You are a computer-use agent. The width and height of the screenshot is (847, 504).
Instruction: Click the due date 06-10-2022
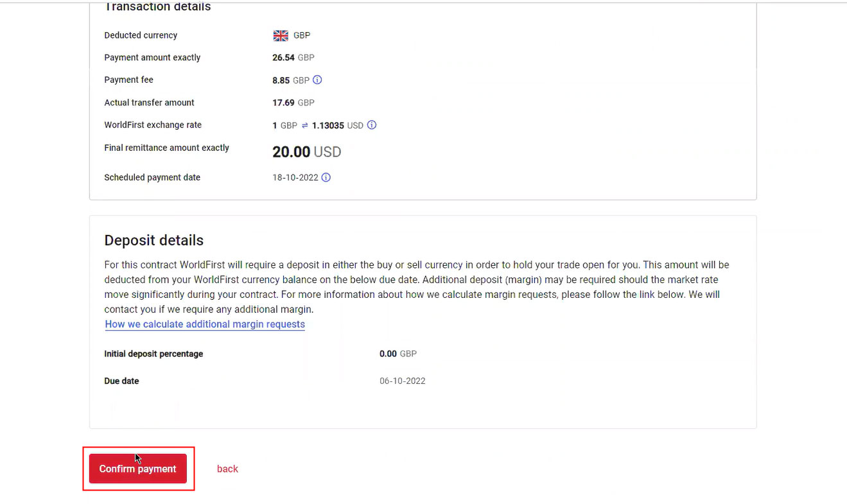coord(402,381)
